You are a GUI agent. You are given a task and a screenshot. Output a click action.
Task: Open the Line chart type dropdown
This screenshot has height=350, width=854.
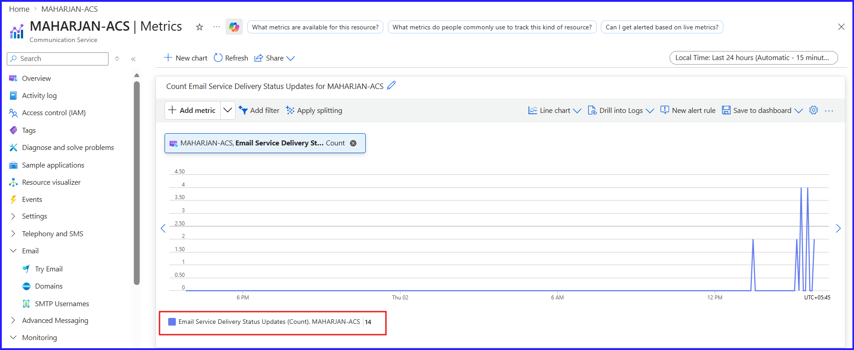tap(554, 111)
